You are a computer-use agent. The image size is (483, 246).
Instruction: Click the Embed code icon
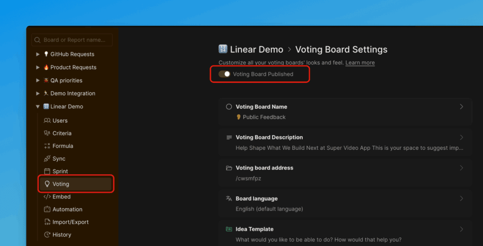pos(47,197)
